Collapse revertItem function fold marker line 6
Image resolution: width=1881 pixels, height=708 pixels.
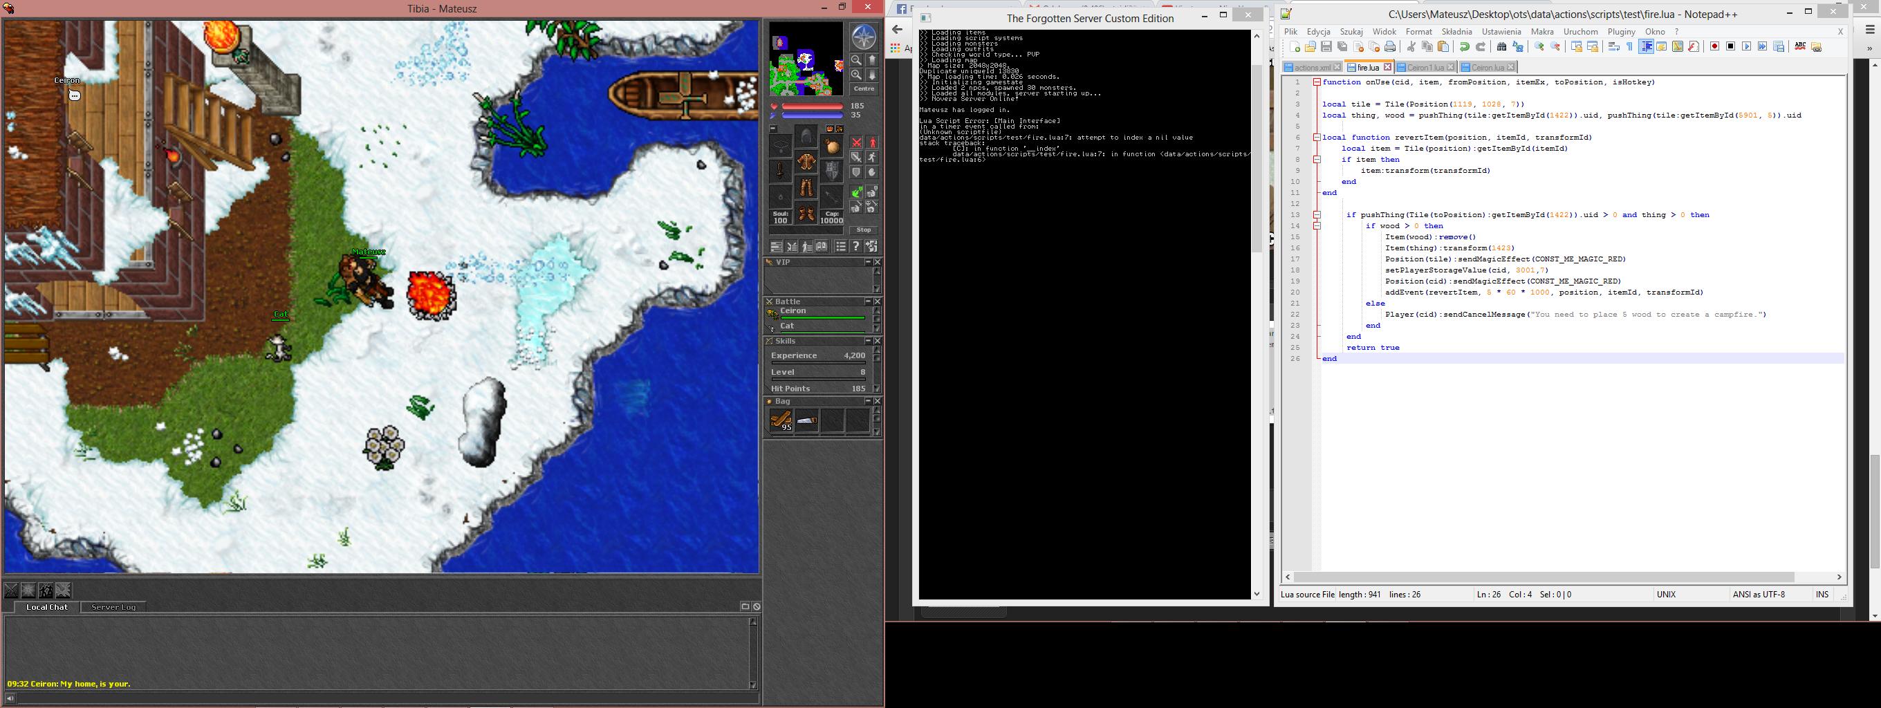1317,137
